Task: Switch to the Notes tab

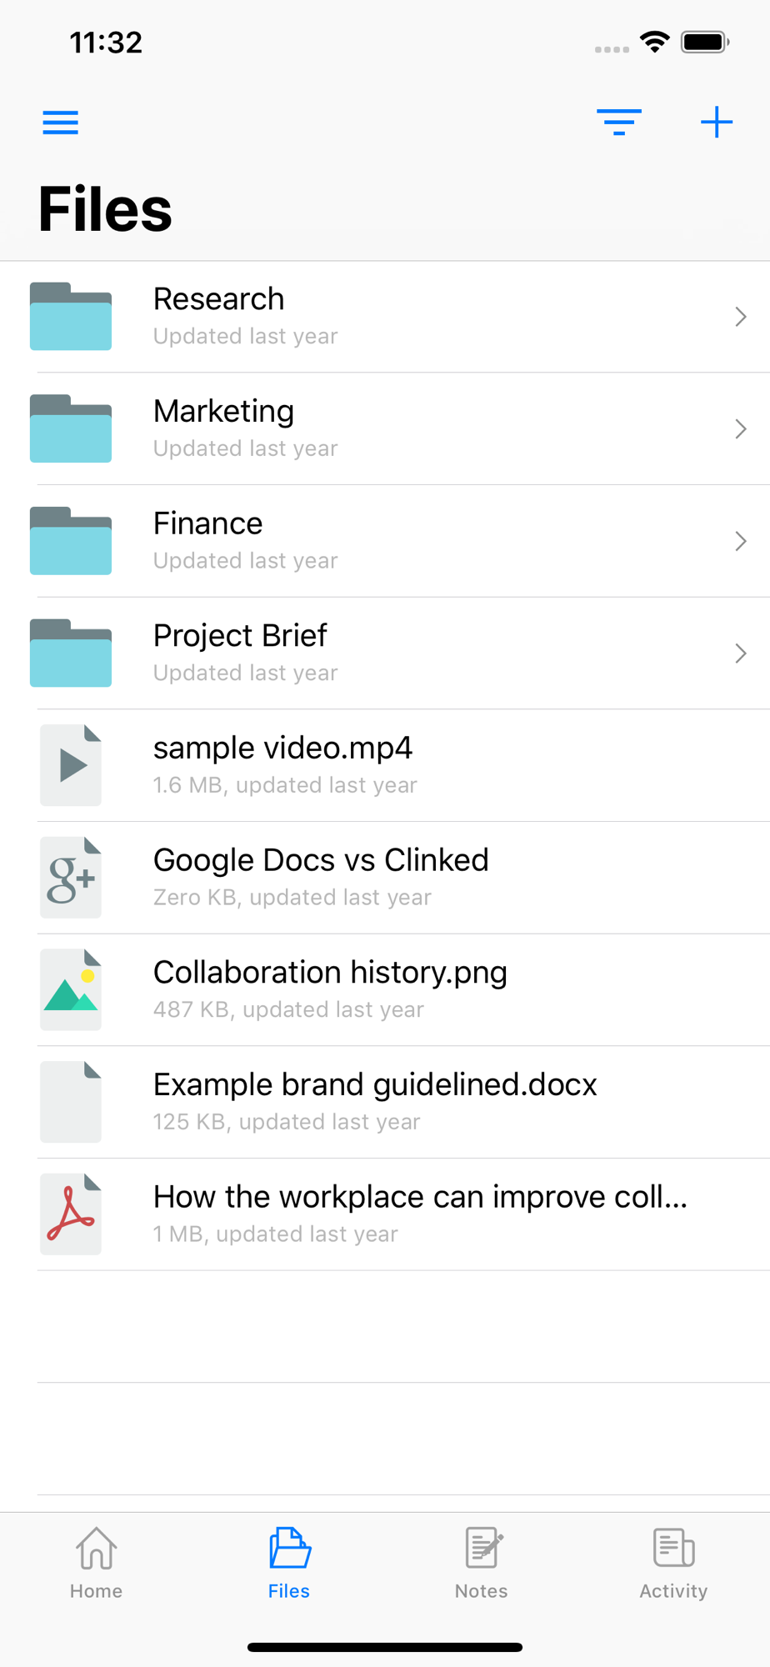Action: [482, 1564]
